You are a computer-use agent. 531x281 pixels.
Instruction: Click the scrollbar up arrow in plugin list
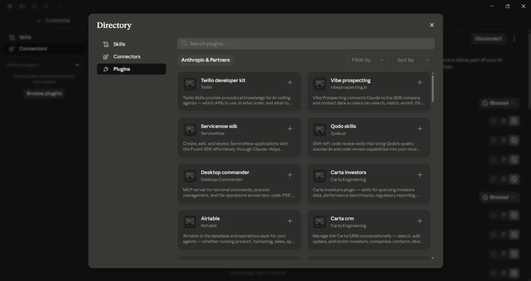[x=433, y=73]
